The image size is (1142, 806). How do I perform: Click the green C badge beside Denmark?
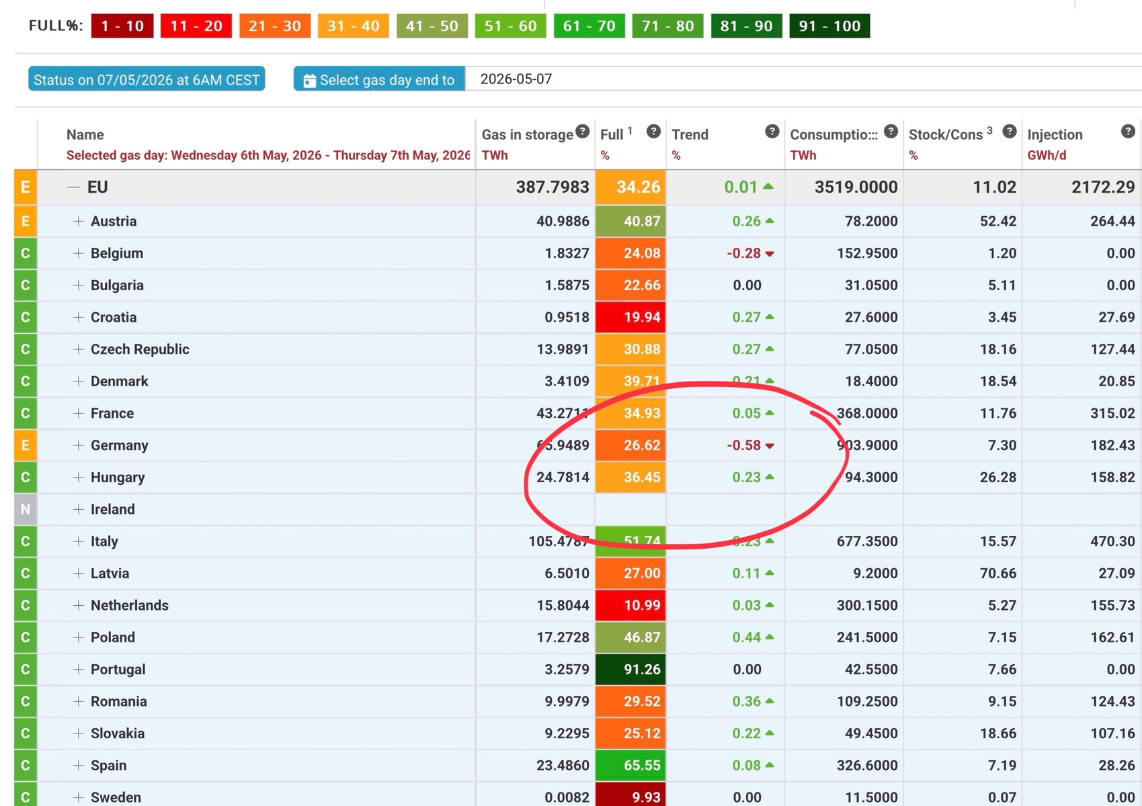pos(26,381)
